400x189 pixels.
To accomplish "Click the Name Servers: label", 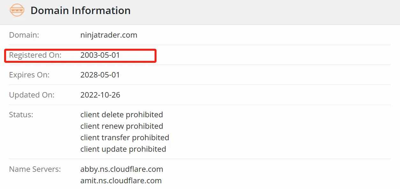I will [35, 169].
